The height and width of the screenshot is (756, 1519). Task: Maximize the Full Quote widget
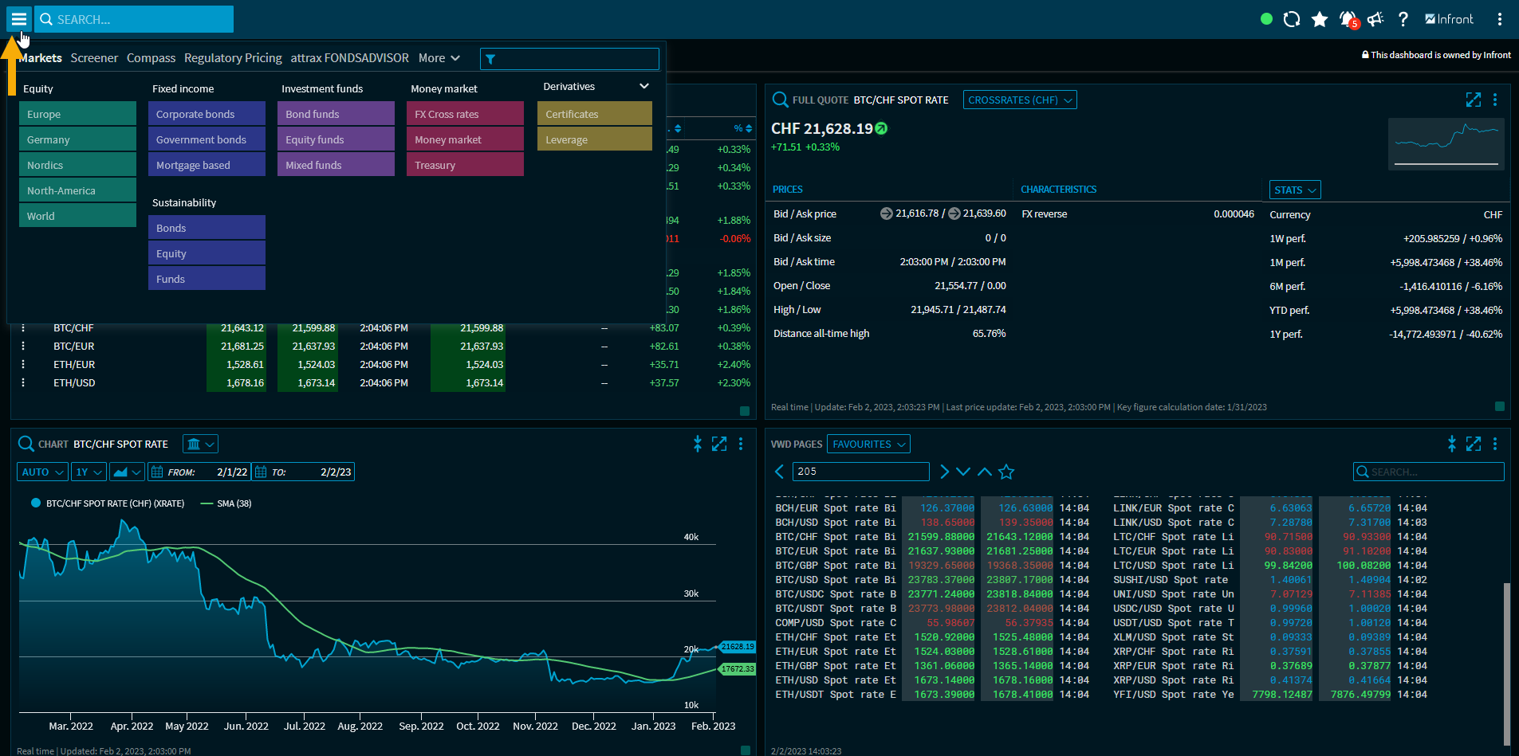(1473, 100)
